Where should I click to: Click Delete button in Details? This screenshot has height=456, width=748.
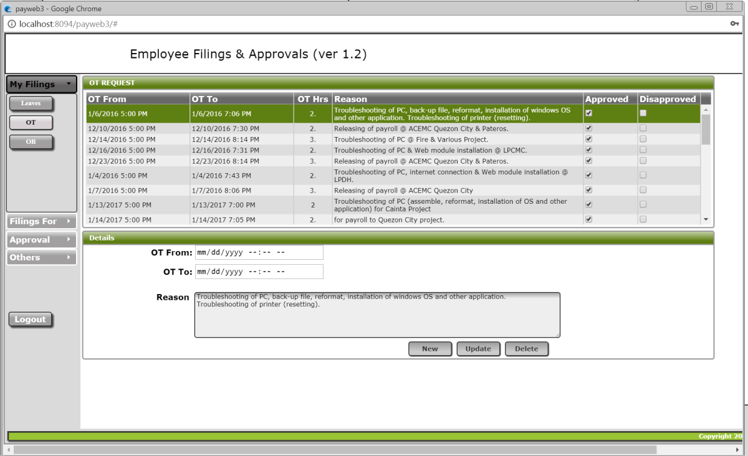coord(526,349)
